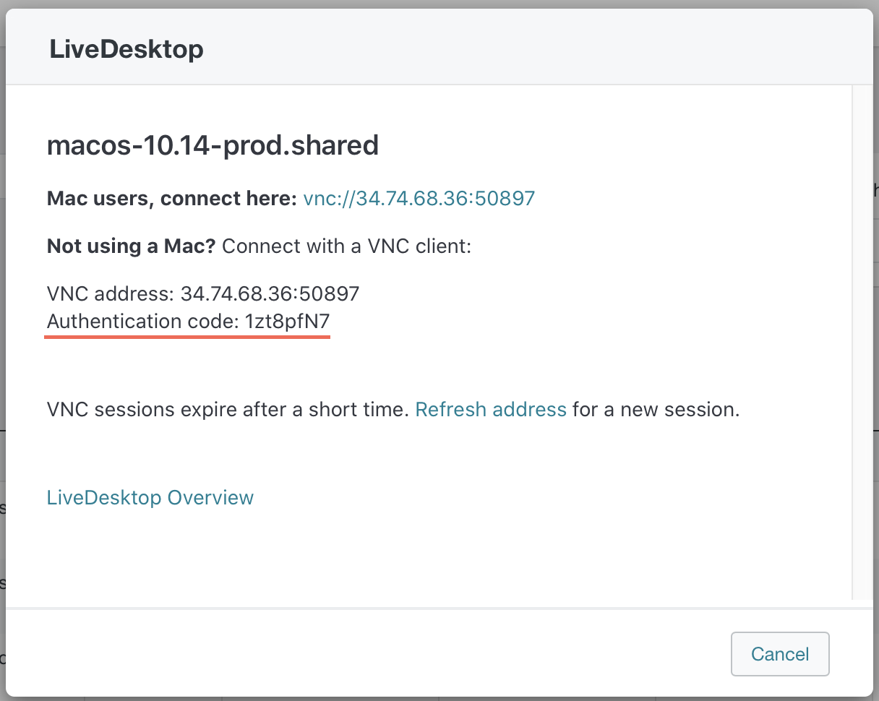Click the plain-text VNC address value 34.74.68.36:50897
This screenshot has width=879, height=701.
tap(270, 293)
